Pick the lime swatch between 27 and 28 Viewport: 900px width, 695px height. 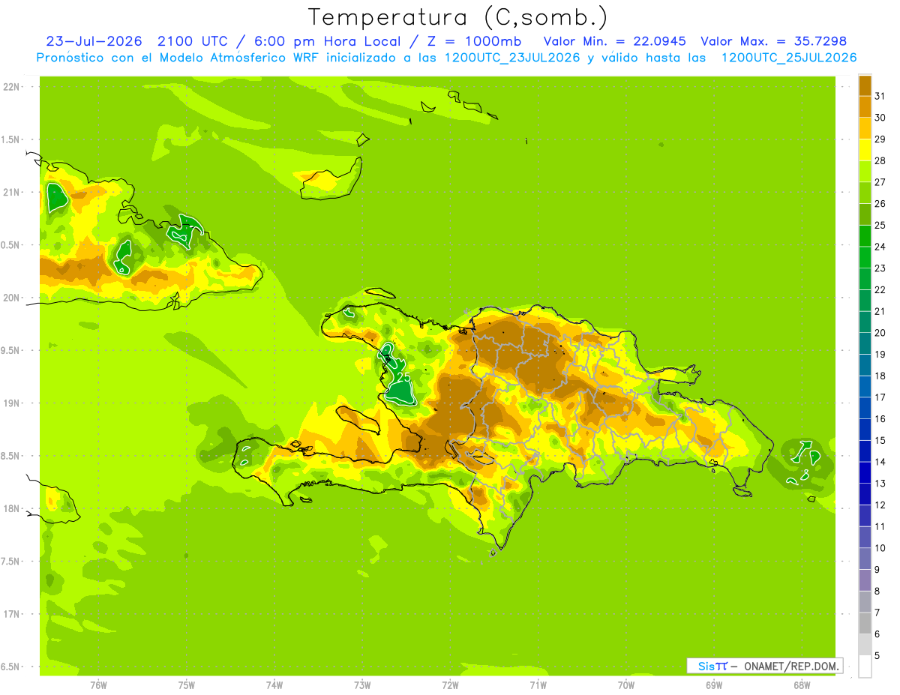[865, 171]
